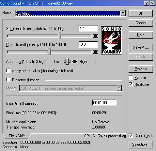Check the Preserve duration option
The height and width of the screenshot is (151, 156).
(8, 80)
